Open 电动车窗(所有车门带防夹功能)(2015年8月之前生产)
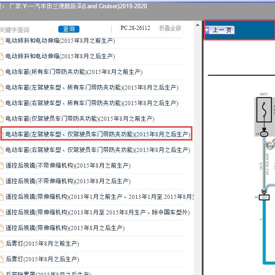Image resolution: width=275 pixels, height=275 pixels. click(74, 72)
